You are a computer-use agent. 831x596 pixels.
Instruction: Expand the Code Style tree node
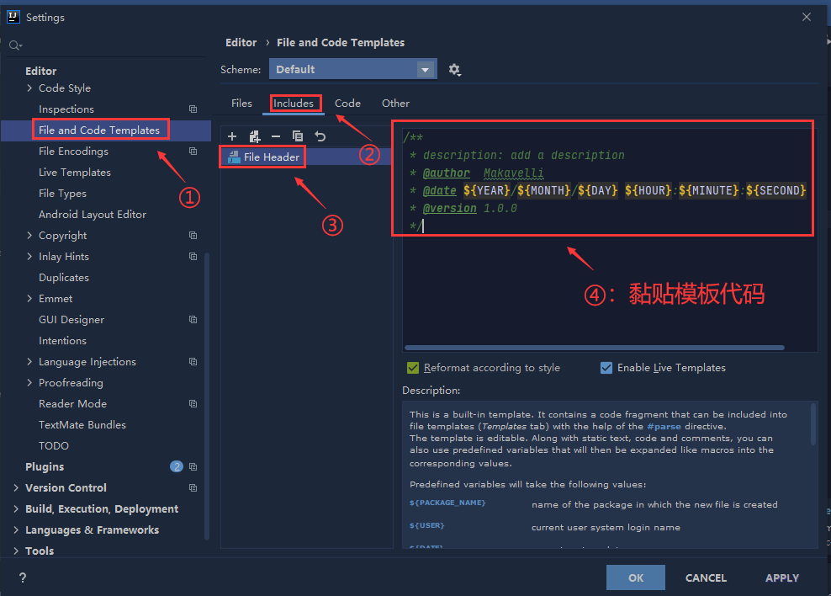[29, 88]
